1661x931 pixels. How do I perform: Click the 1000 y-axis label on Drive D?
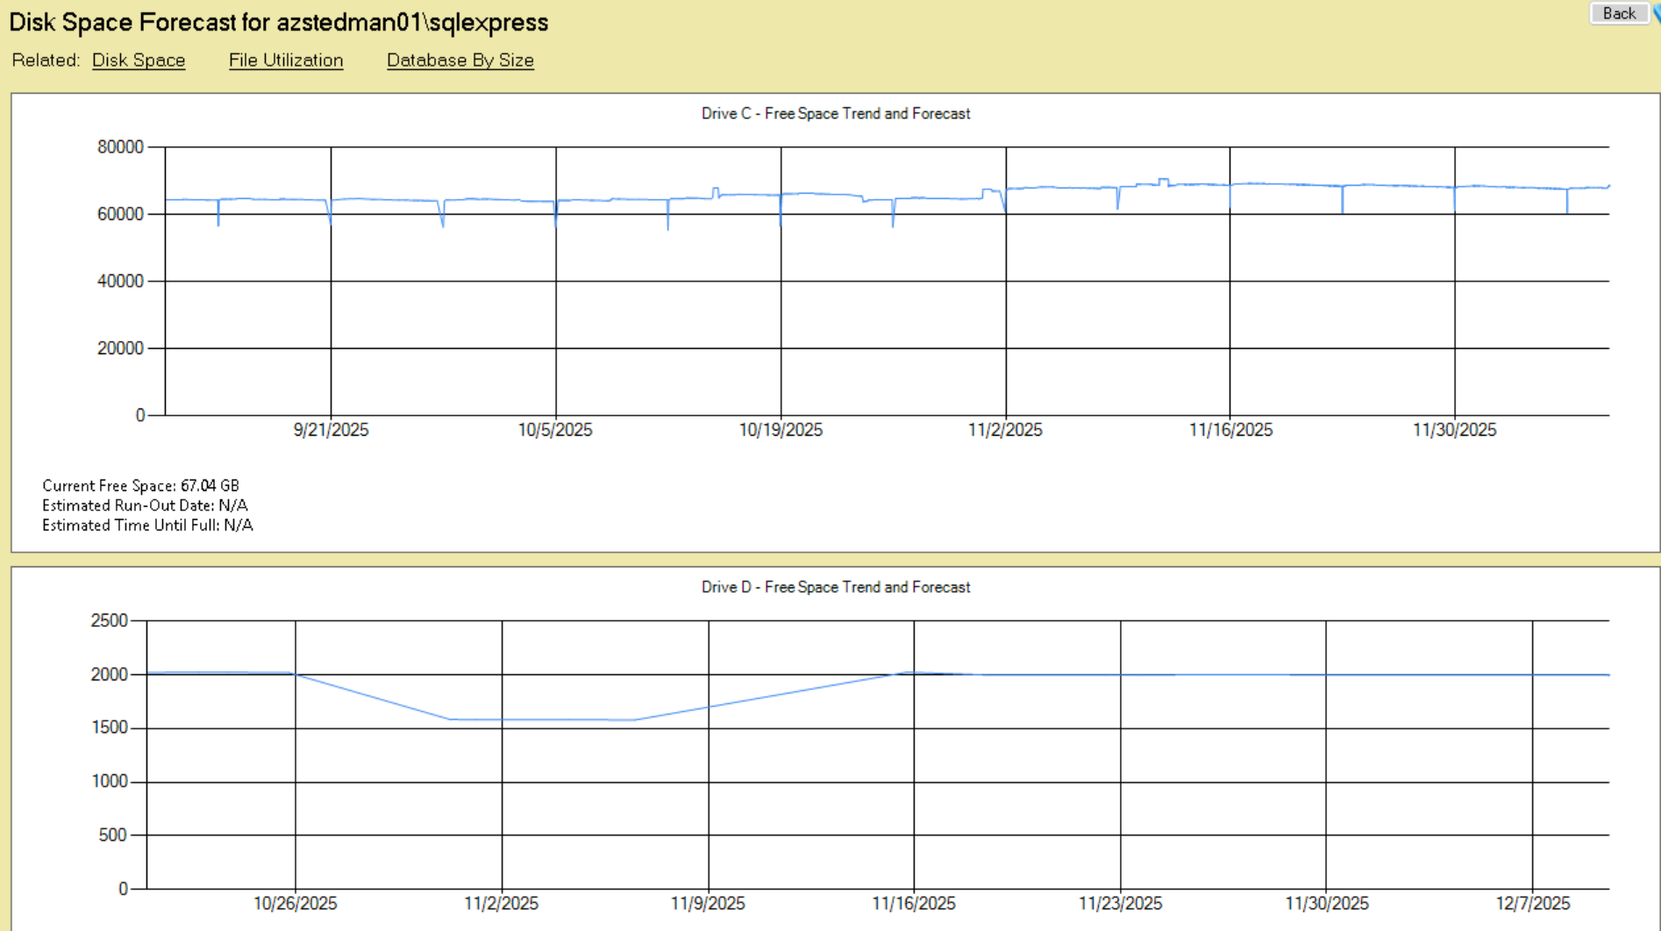(110, 782)
